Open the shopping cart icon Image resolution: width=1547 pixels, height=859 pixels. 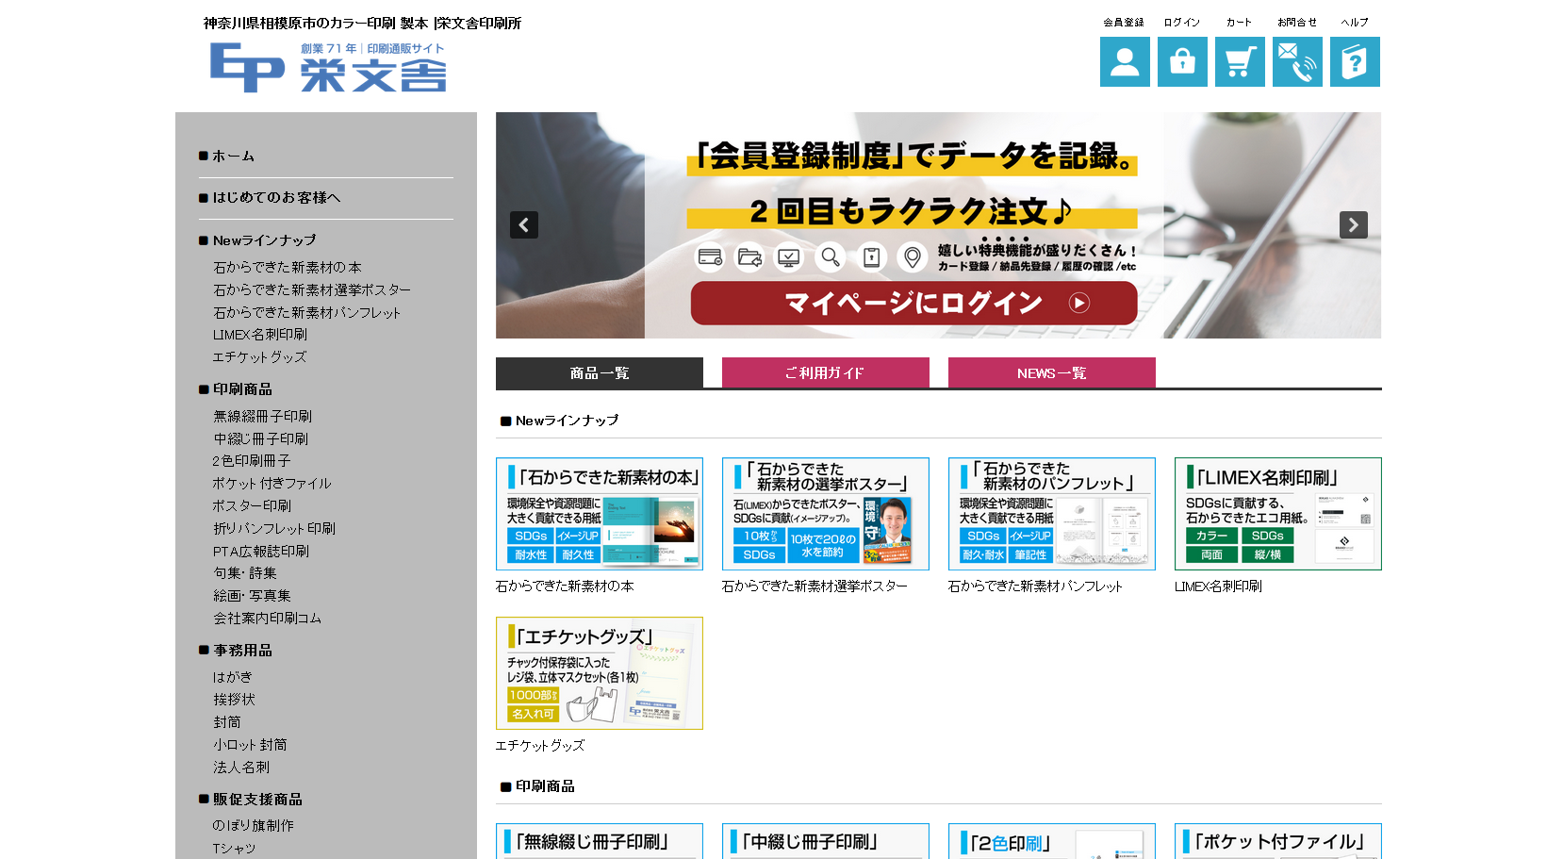(1239, 62)
